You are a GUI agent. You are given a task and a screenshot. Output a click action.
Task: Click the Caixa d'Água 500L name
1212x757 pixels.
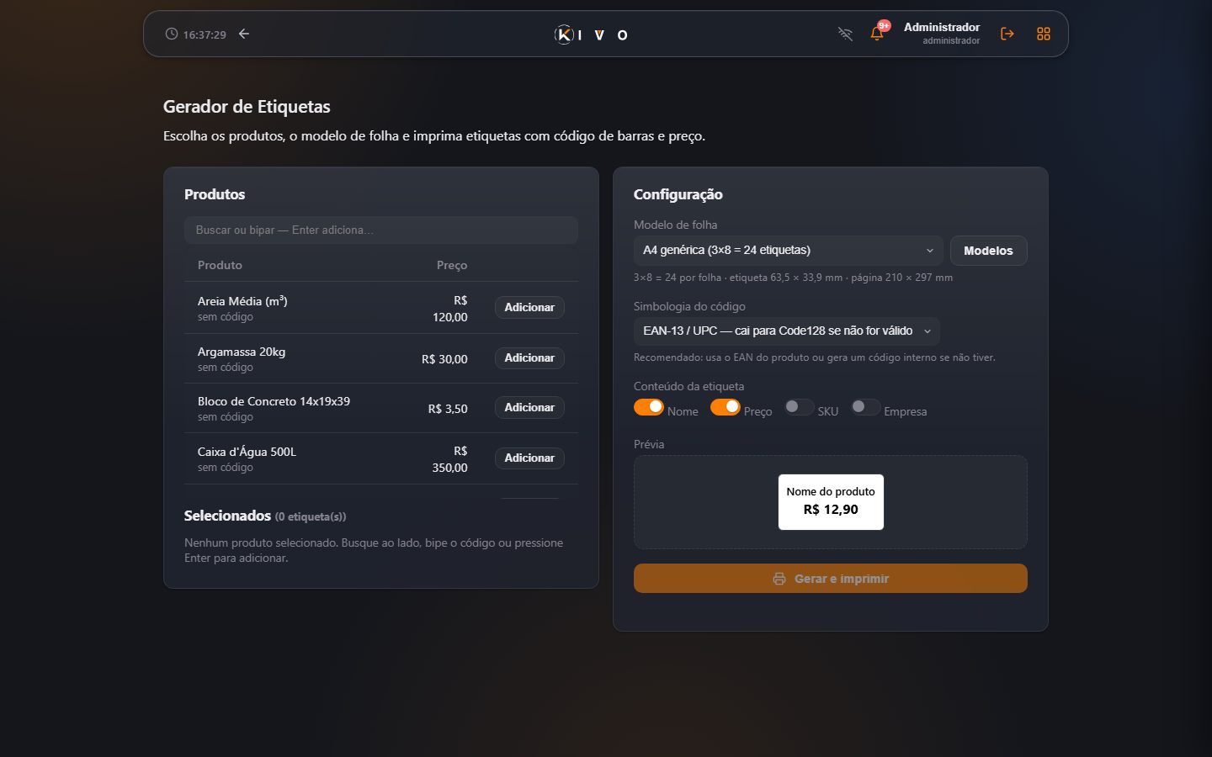[x=247, y=452]
